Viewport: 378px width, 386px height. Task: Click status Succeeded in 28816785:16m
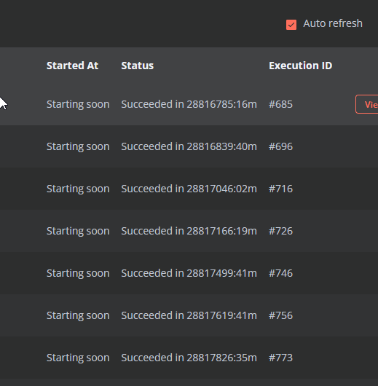(189, 104)
